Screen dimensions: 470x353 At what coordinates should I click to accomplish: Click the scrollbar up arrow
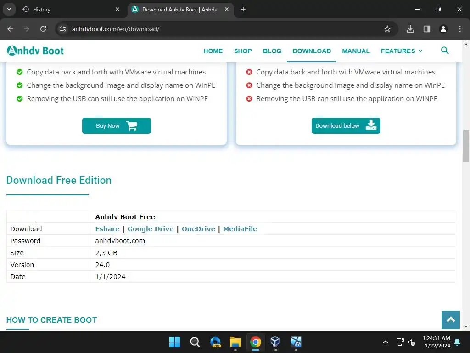(x=466, y=44)
